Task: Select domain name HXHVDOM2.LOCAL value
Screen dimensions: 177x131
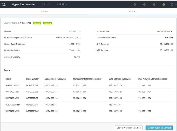Action: [x=165, y=31]
